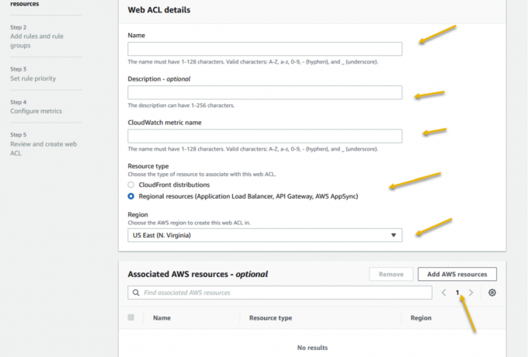Viewport: 528px width, 357px height.
Task: Tick the select-all checkbox in table header
Action: (130, 317)
